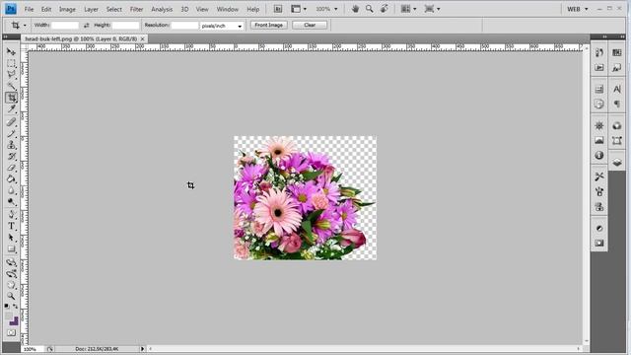Screen dimensions: 631x355
Task: Click the purple background color swatch
Action: tap(15, 321)
